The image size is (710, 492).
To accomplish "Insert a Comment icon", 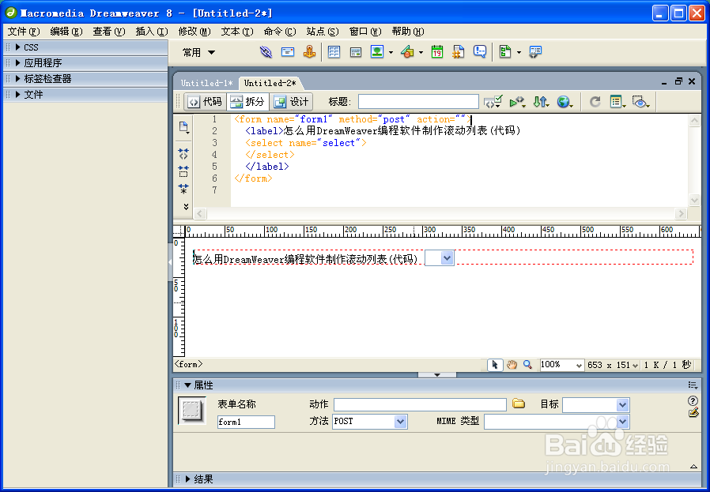I will pyautogui.click(x=480, y=51).
